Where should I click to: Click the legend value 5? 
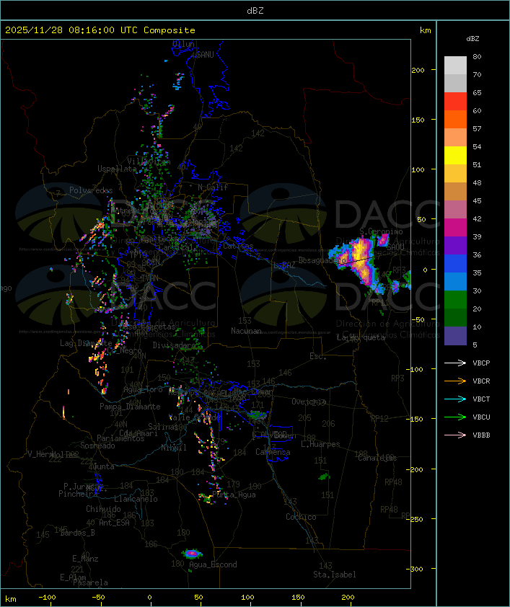tap(475, 345)
